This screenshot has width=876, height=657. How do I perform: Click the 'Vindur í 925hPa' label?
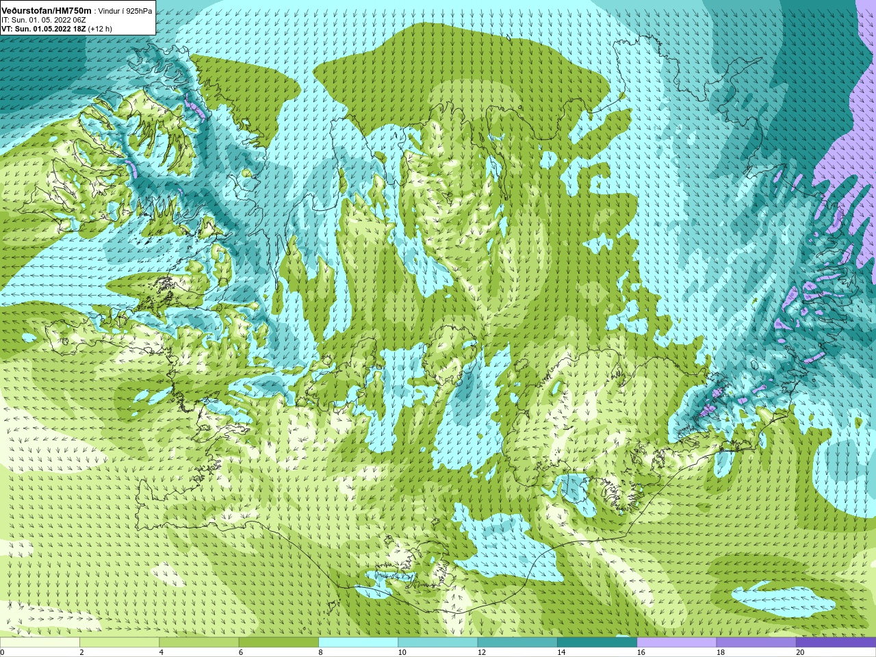pos(125,11)
